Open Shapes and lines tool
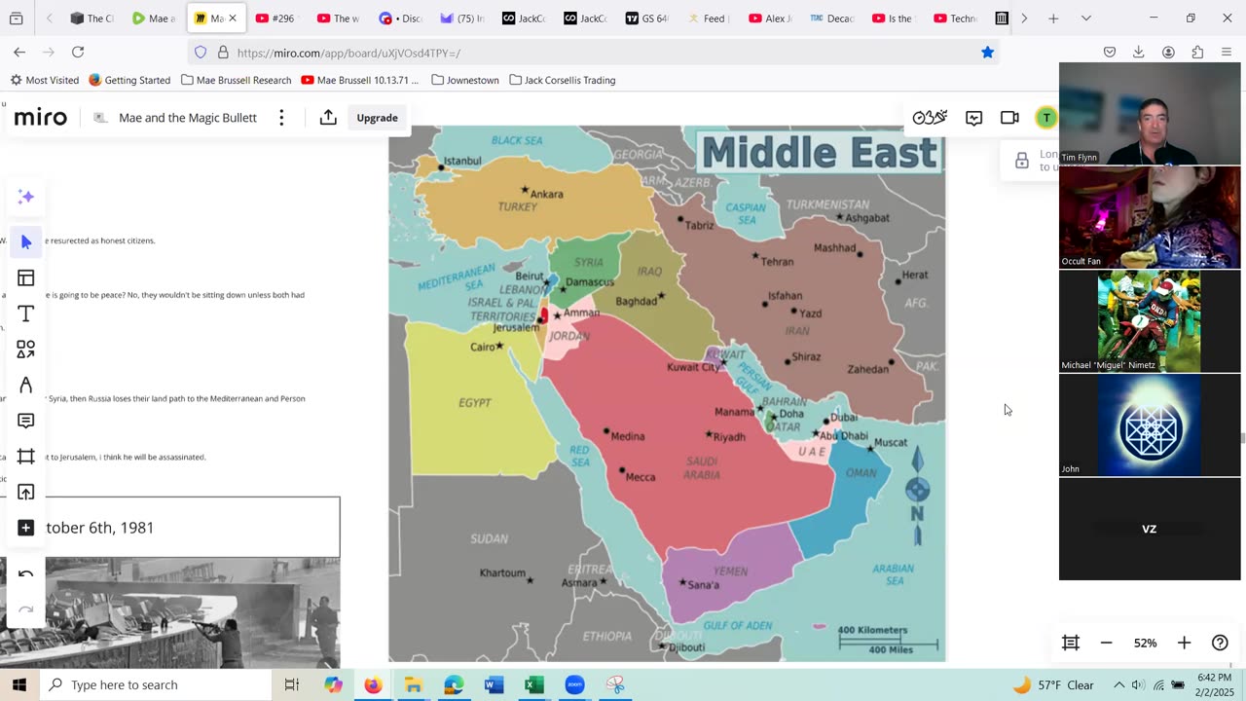 (x=26, y=349)
